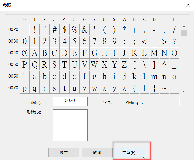194x160 pixels.
Task: Select the uppercase Q character cell
Action: [x=35, y=64]
